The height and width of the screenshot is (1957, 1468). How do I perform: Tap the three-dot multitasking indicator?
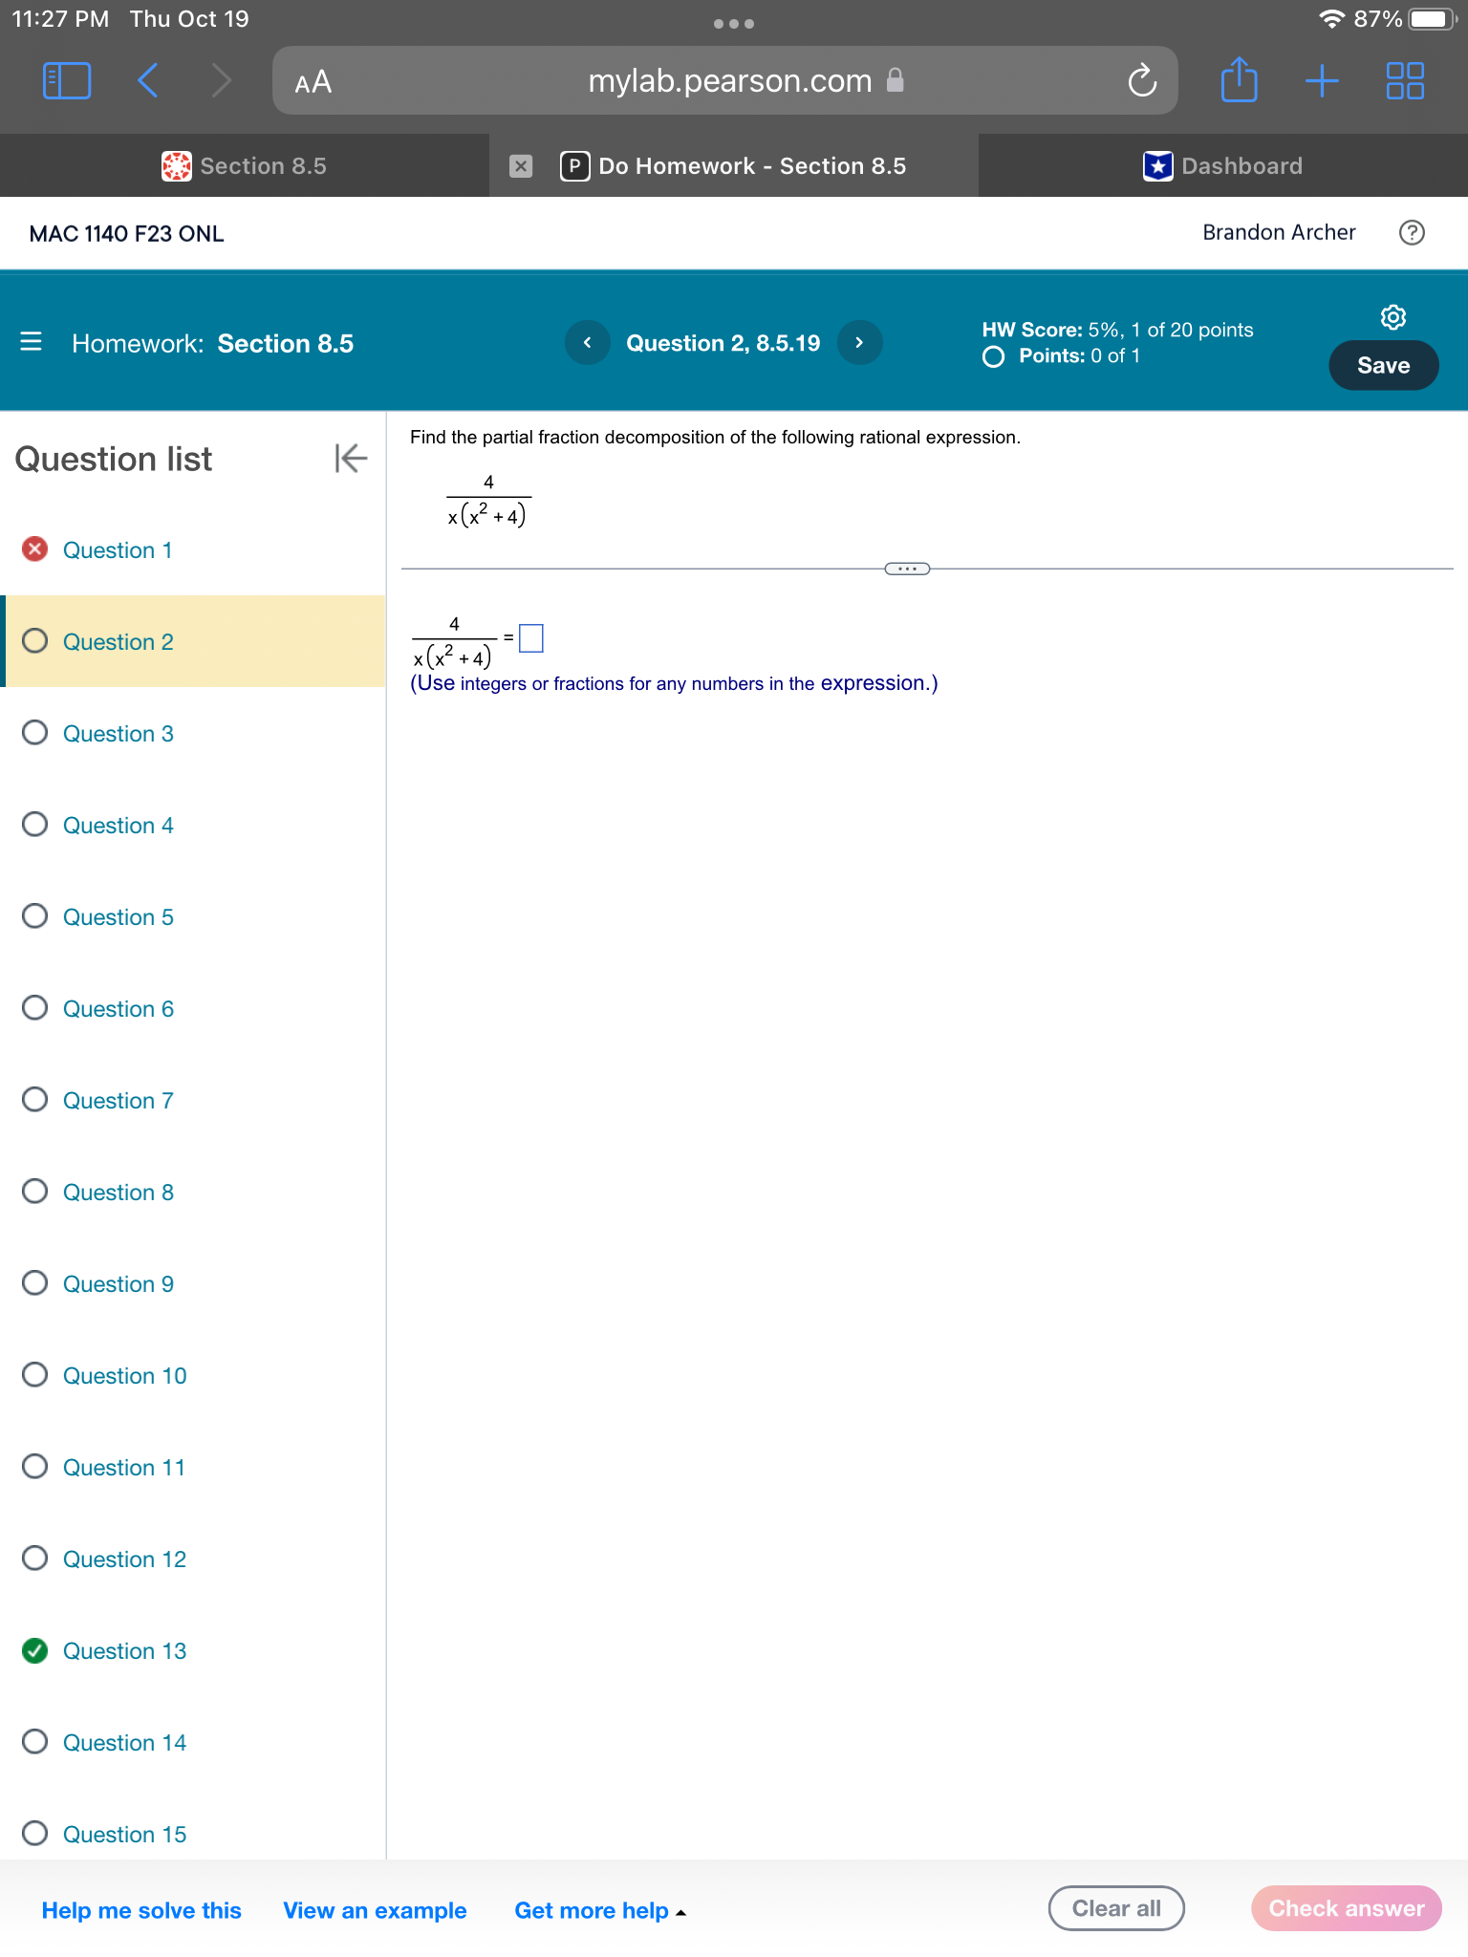(734, 24)
